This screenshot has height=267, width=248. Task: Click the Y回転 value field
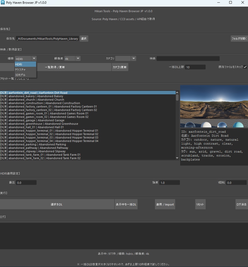pos(236,183)
